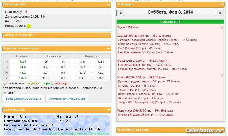Select the Обед meal heading

(142, 61)
